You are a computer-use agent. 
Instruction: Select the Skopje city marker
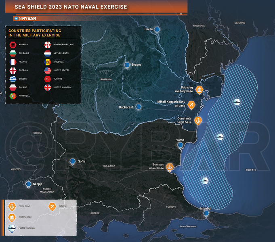[29, 184]
